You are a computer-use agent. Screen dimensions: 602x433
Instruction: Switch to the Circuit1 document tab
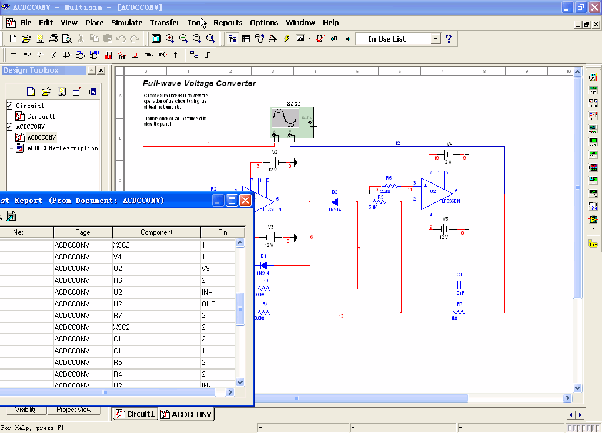136,414
